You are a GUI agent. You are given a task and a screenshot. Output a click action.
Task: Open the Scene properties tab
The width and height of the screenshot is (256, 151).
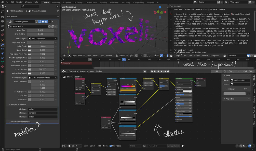click(3, 30)
